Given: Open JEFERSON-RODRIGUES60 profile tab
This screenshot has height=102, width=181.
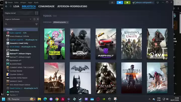Looking at the screenshot, I should tap(72, 6).
